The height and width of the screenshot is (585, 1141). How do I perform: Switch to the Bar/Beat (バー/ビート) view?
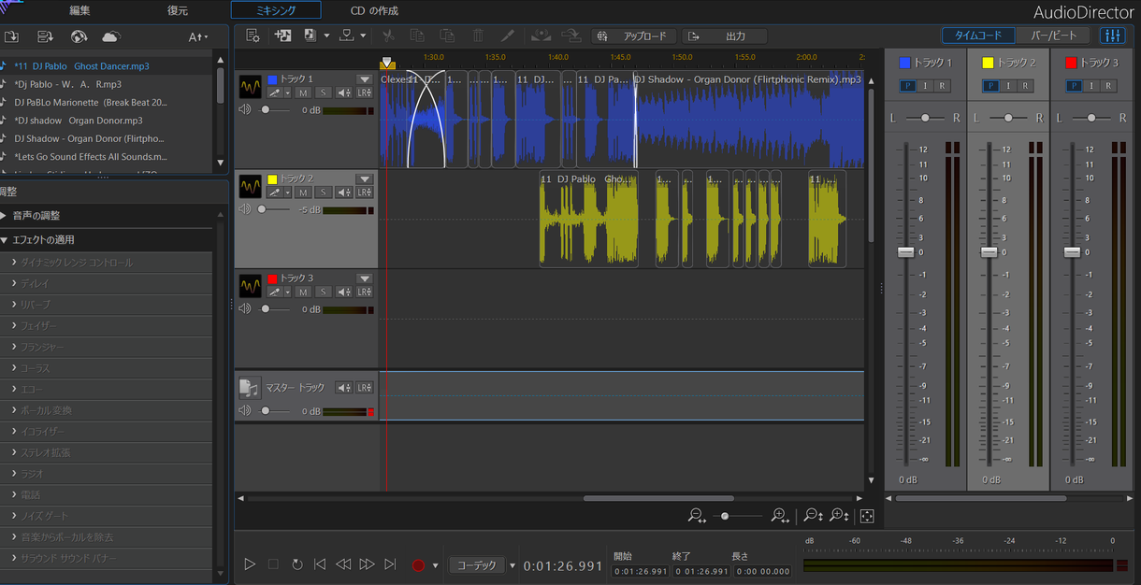point(1053,36)
